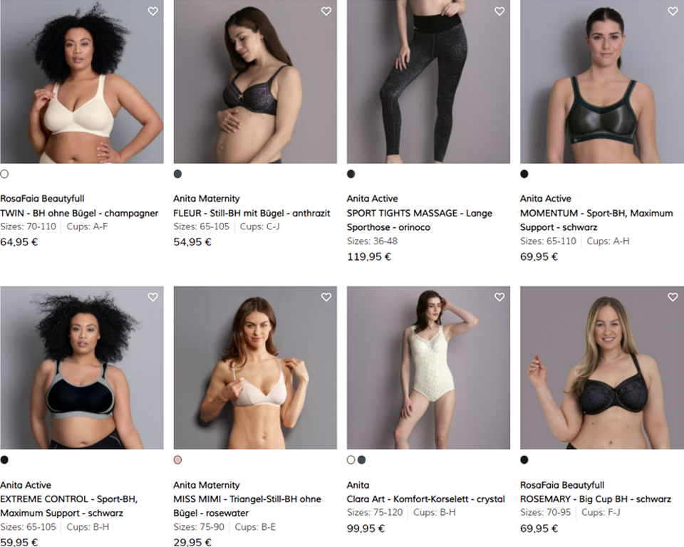Go to ROSEMARY - Big Cup BH product page
The width and height of the screenshot is (684, 547).
(x=596, y=499)
